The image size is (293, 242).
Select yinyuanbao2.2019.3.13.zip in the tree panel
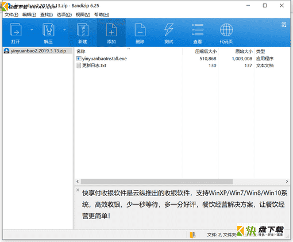[38, 51]
